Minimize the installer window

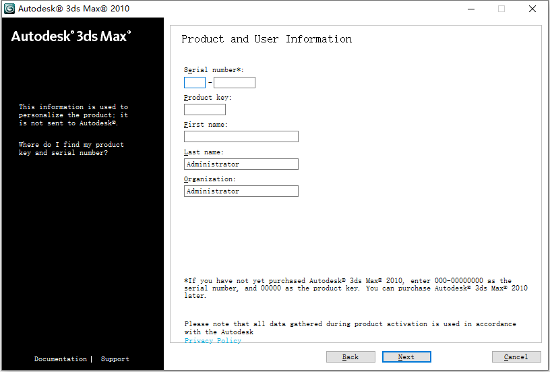[x=471, y=9]
